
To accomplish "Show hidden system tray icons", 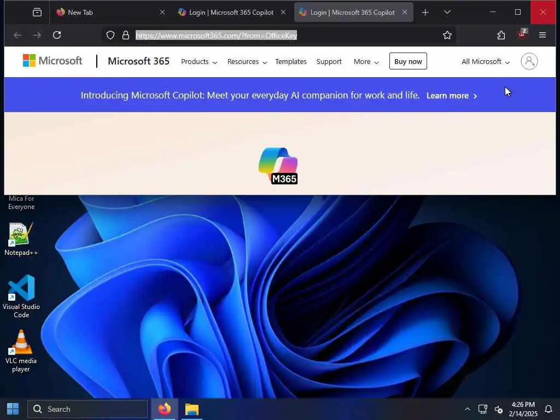I will [x=467, y=409].
